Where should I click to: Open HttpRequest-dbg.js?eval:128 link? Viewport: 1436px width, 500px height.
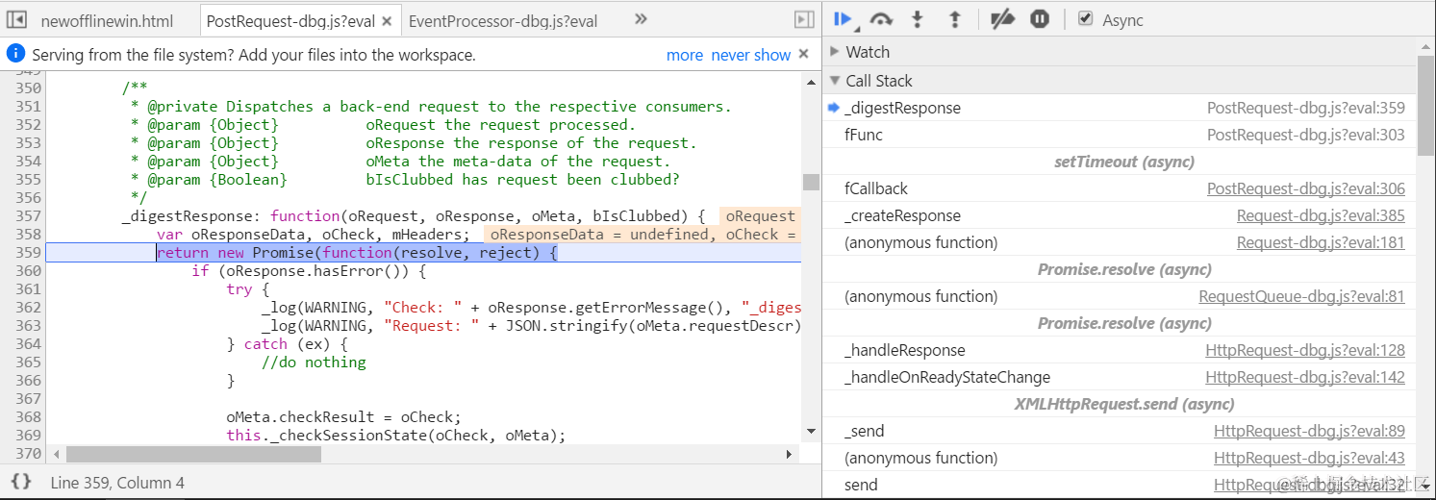pos(1305,350)
